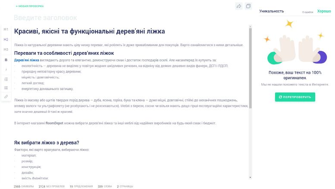
Task: Apply H3 heading style
Action: tap(6, 50)
